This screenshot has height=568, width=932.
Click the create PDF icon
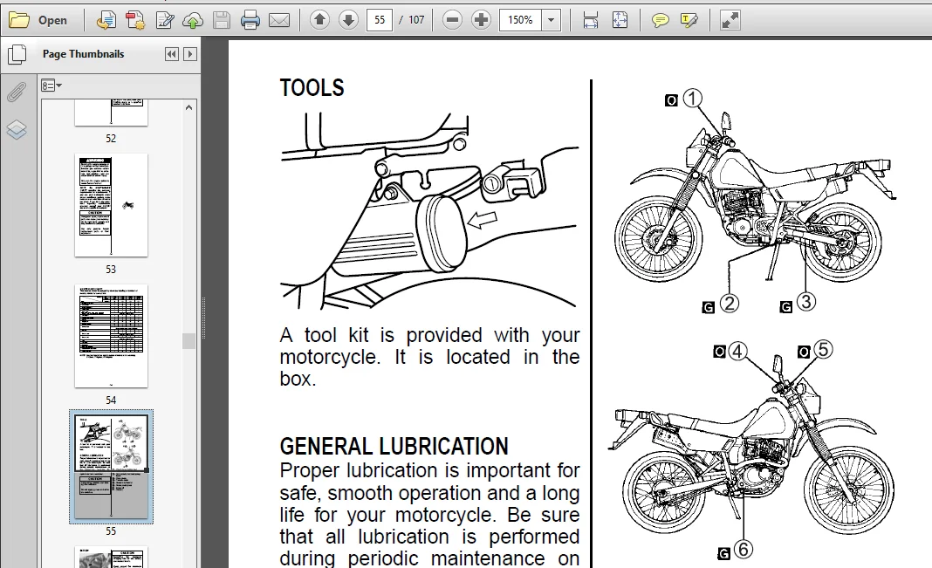coord(135,20)
